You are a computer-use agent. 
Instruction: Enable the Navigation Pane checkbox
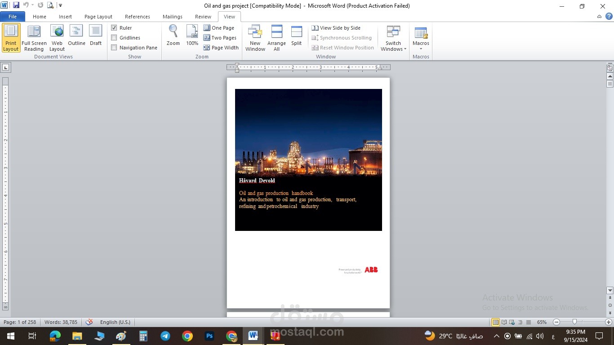pos(114,48)
